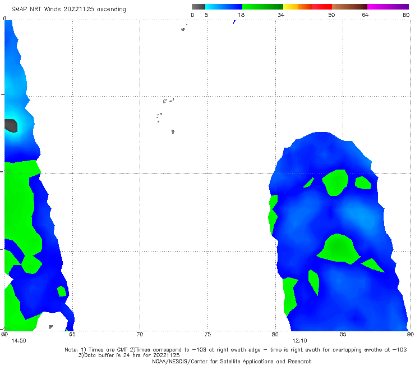Screen dimensions: 415x365
Task: Click the gray segment of the color bar
Action: point(198,7)
